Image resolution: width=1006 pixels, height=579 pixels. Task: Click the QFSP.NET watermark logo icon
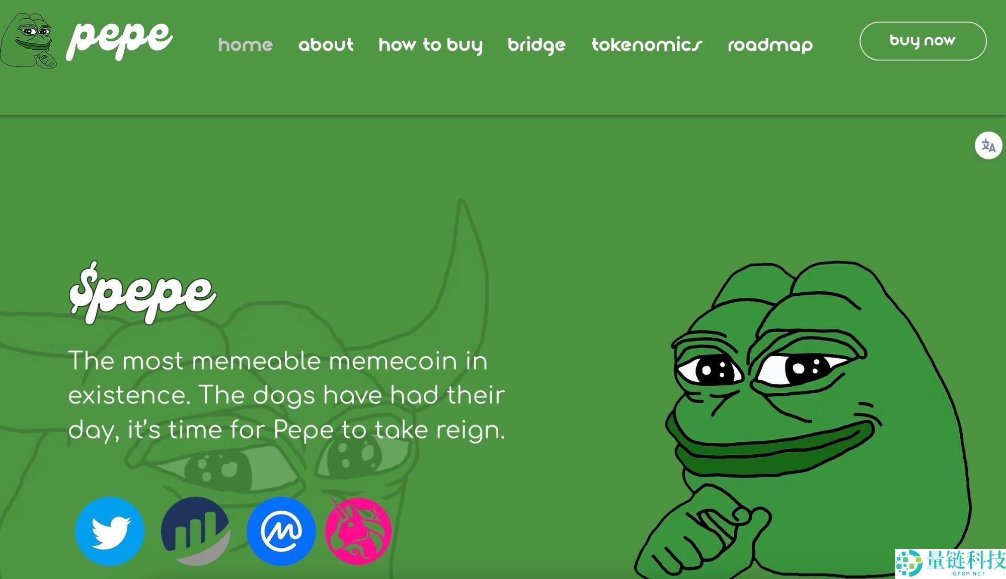[909, 562]
